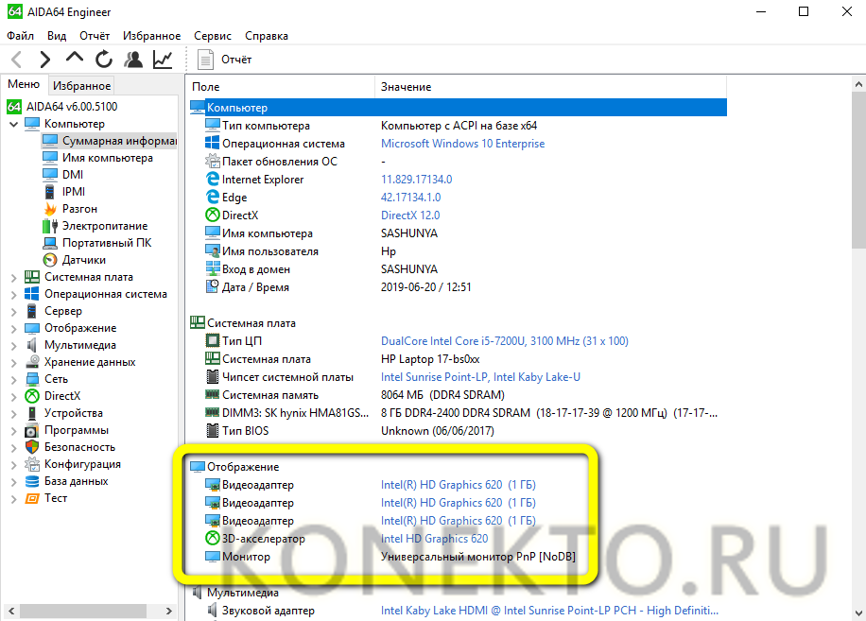Click the База данных database icon
Viewport: 866px width, 621px height.
32,482
